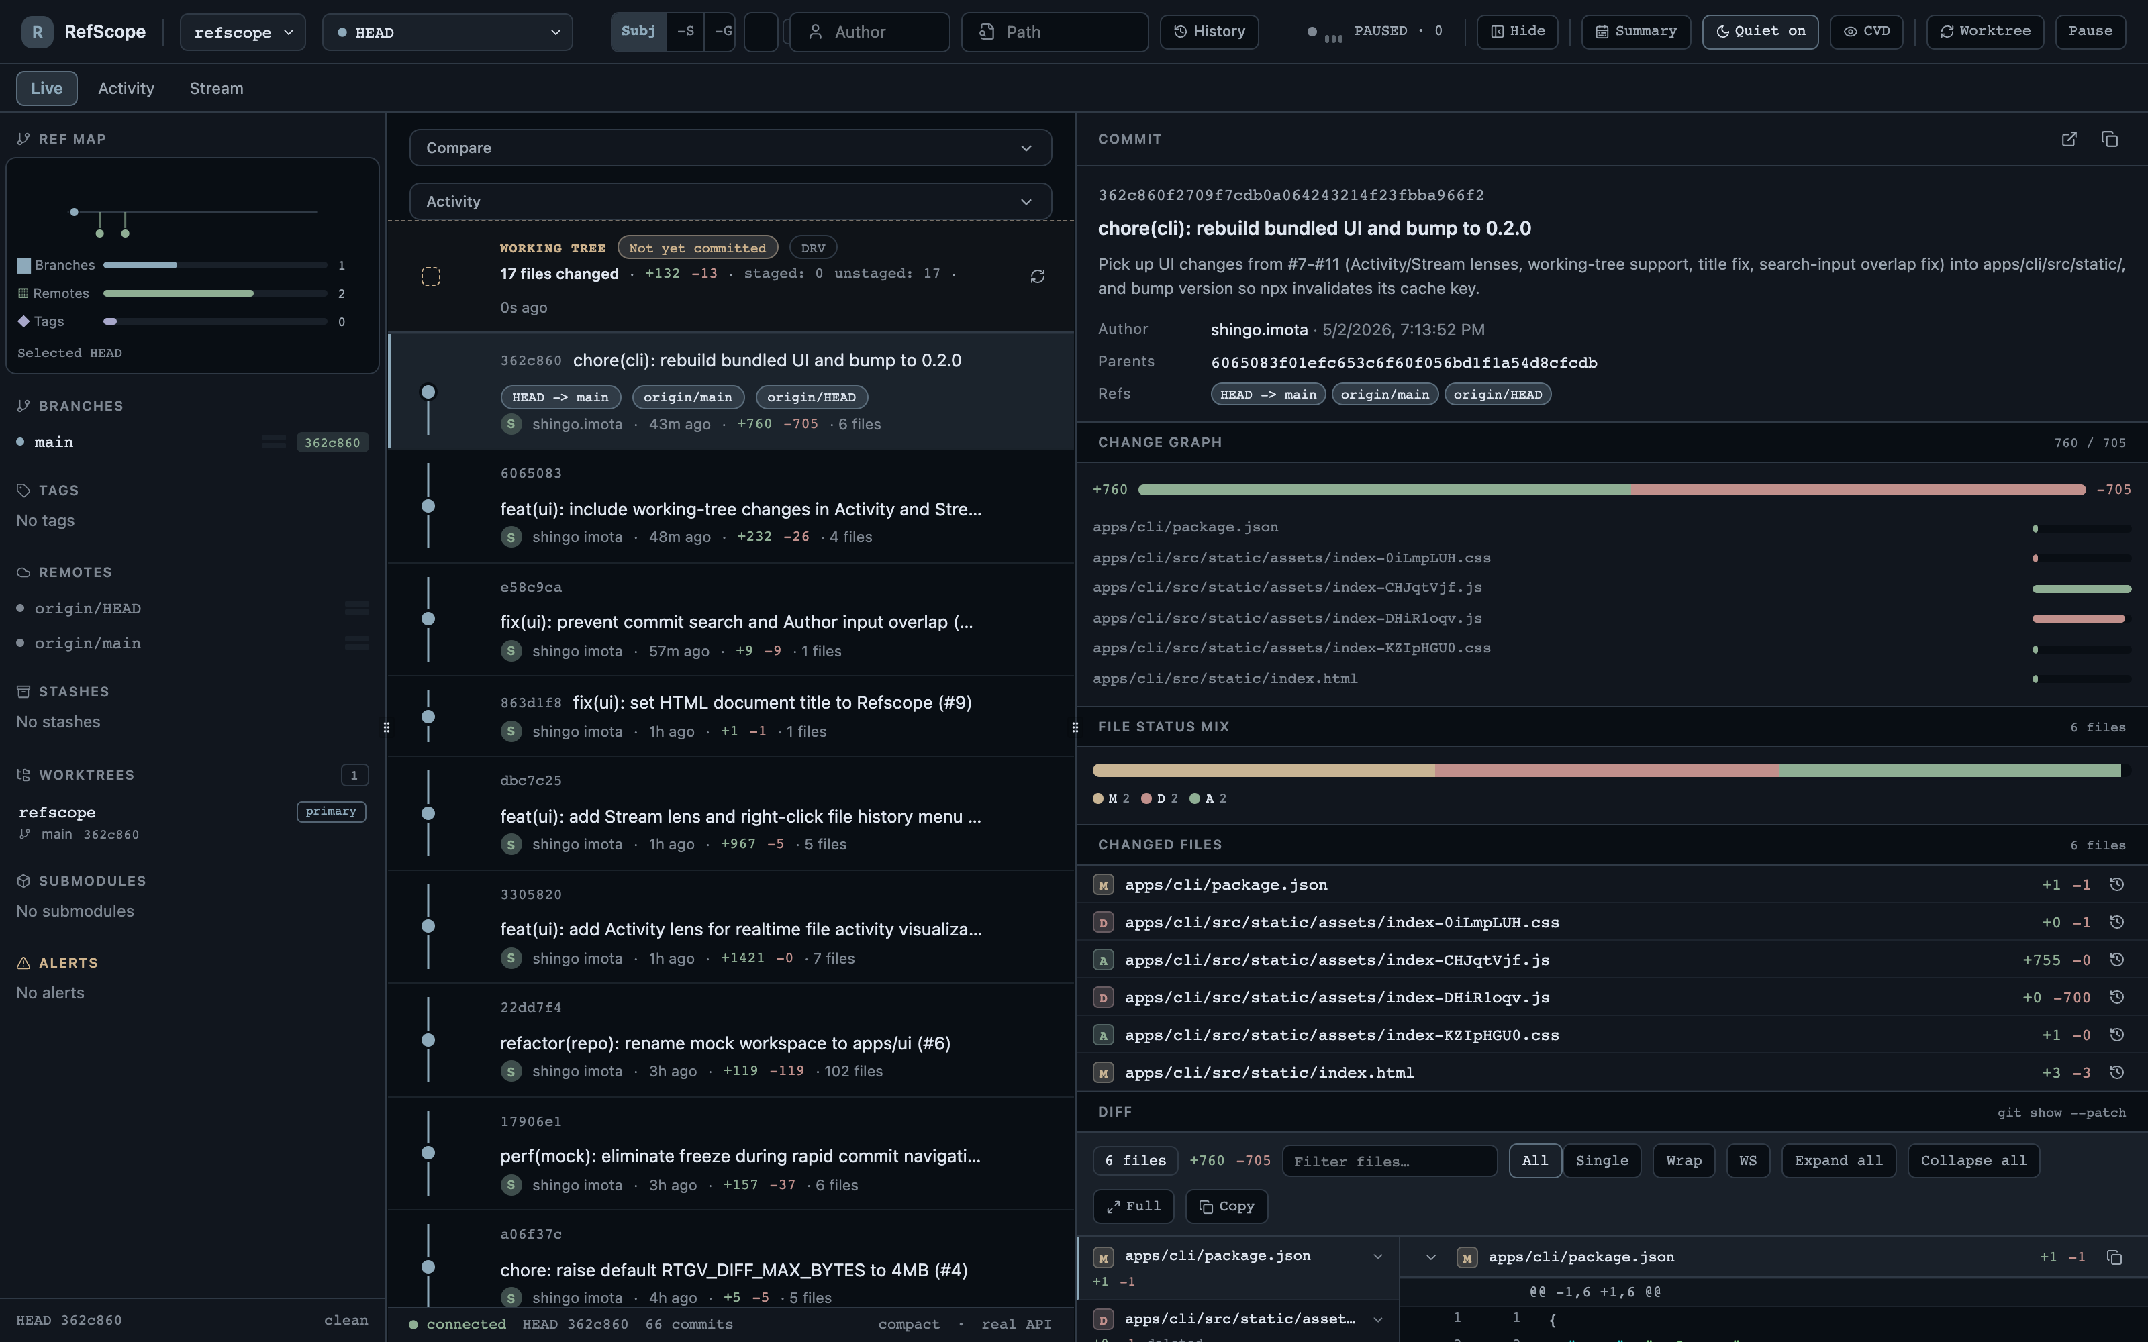This screenshot has height=1342, width=2148.
Task: Click the Worktree refresh button
Action: [x=1985, y=31]
